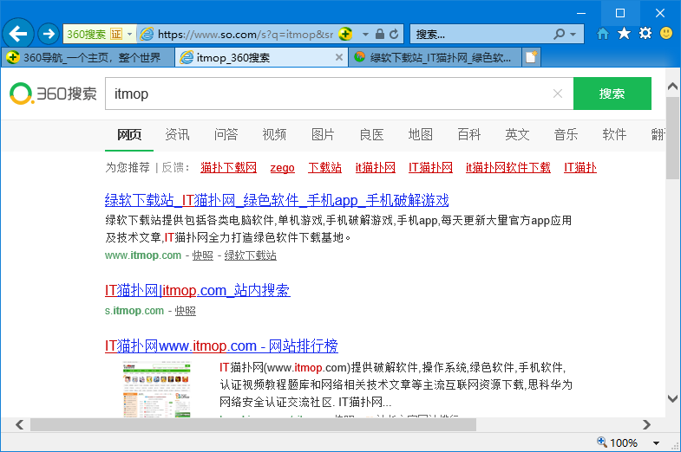The height and width of the screenshot is (452, 681).
Task: Select the 音乐 category tab
Action: 566,135
